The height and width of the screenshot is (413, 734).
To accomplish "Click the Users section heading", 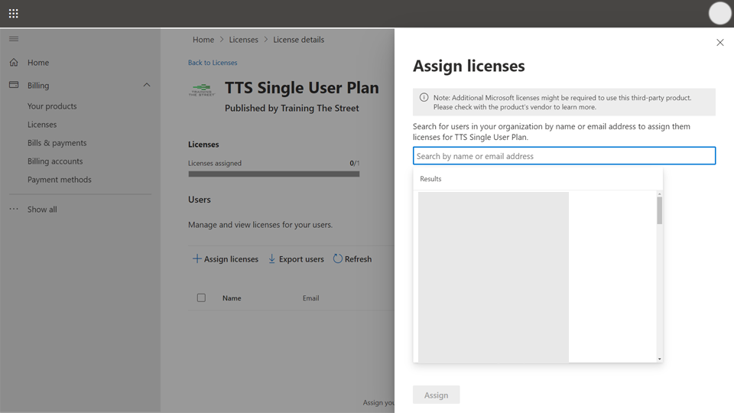I will (x=200, y=200).
